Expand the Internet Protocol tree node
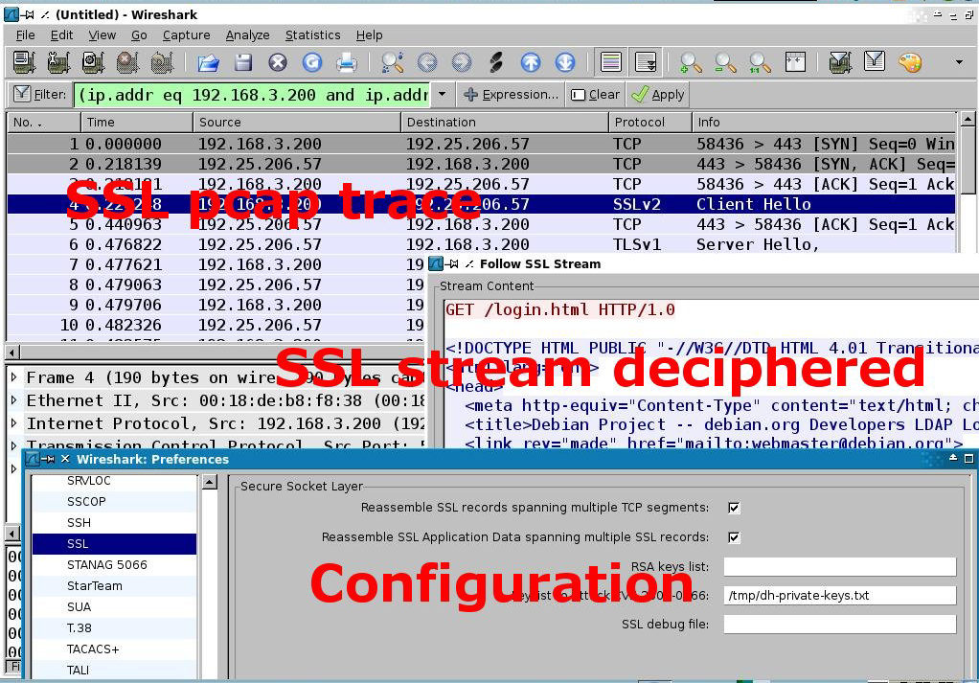This screenshot has height=683, width=979. tap(13, 423)
